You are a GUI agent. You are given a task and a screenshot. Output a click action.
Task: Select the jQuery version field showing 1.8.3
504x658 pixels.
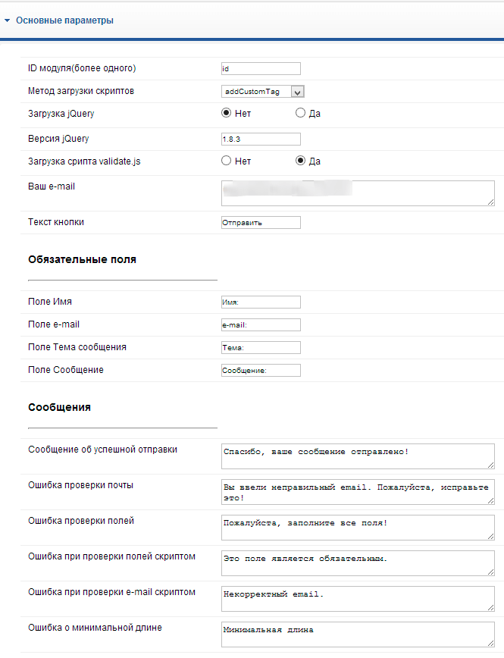tap(260, 139)
